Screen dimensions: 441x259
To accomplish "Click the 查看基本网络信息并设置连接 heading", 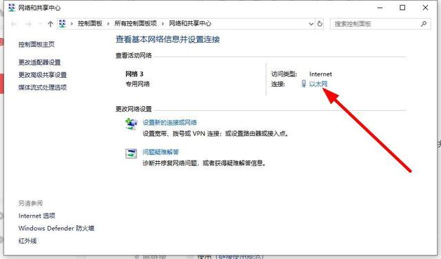I will click(167, 39).
